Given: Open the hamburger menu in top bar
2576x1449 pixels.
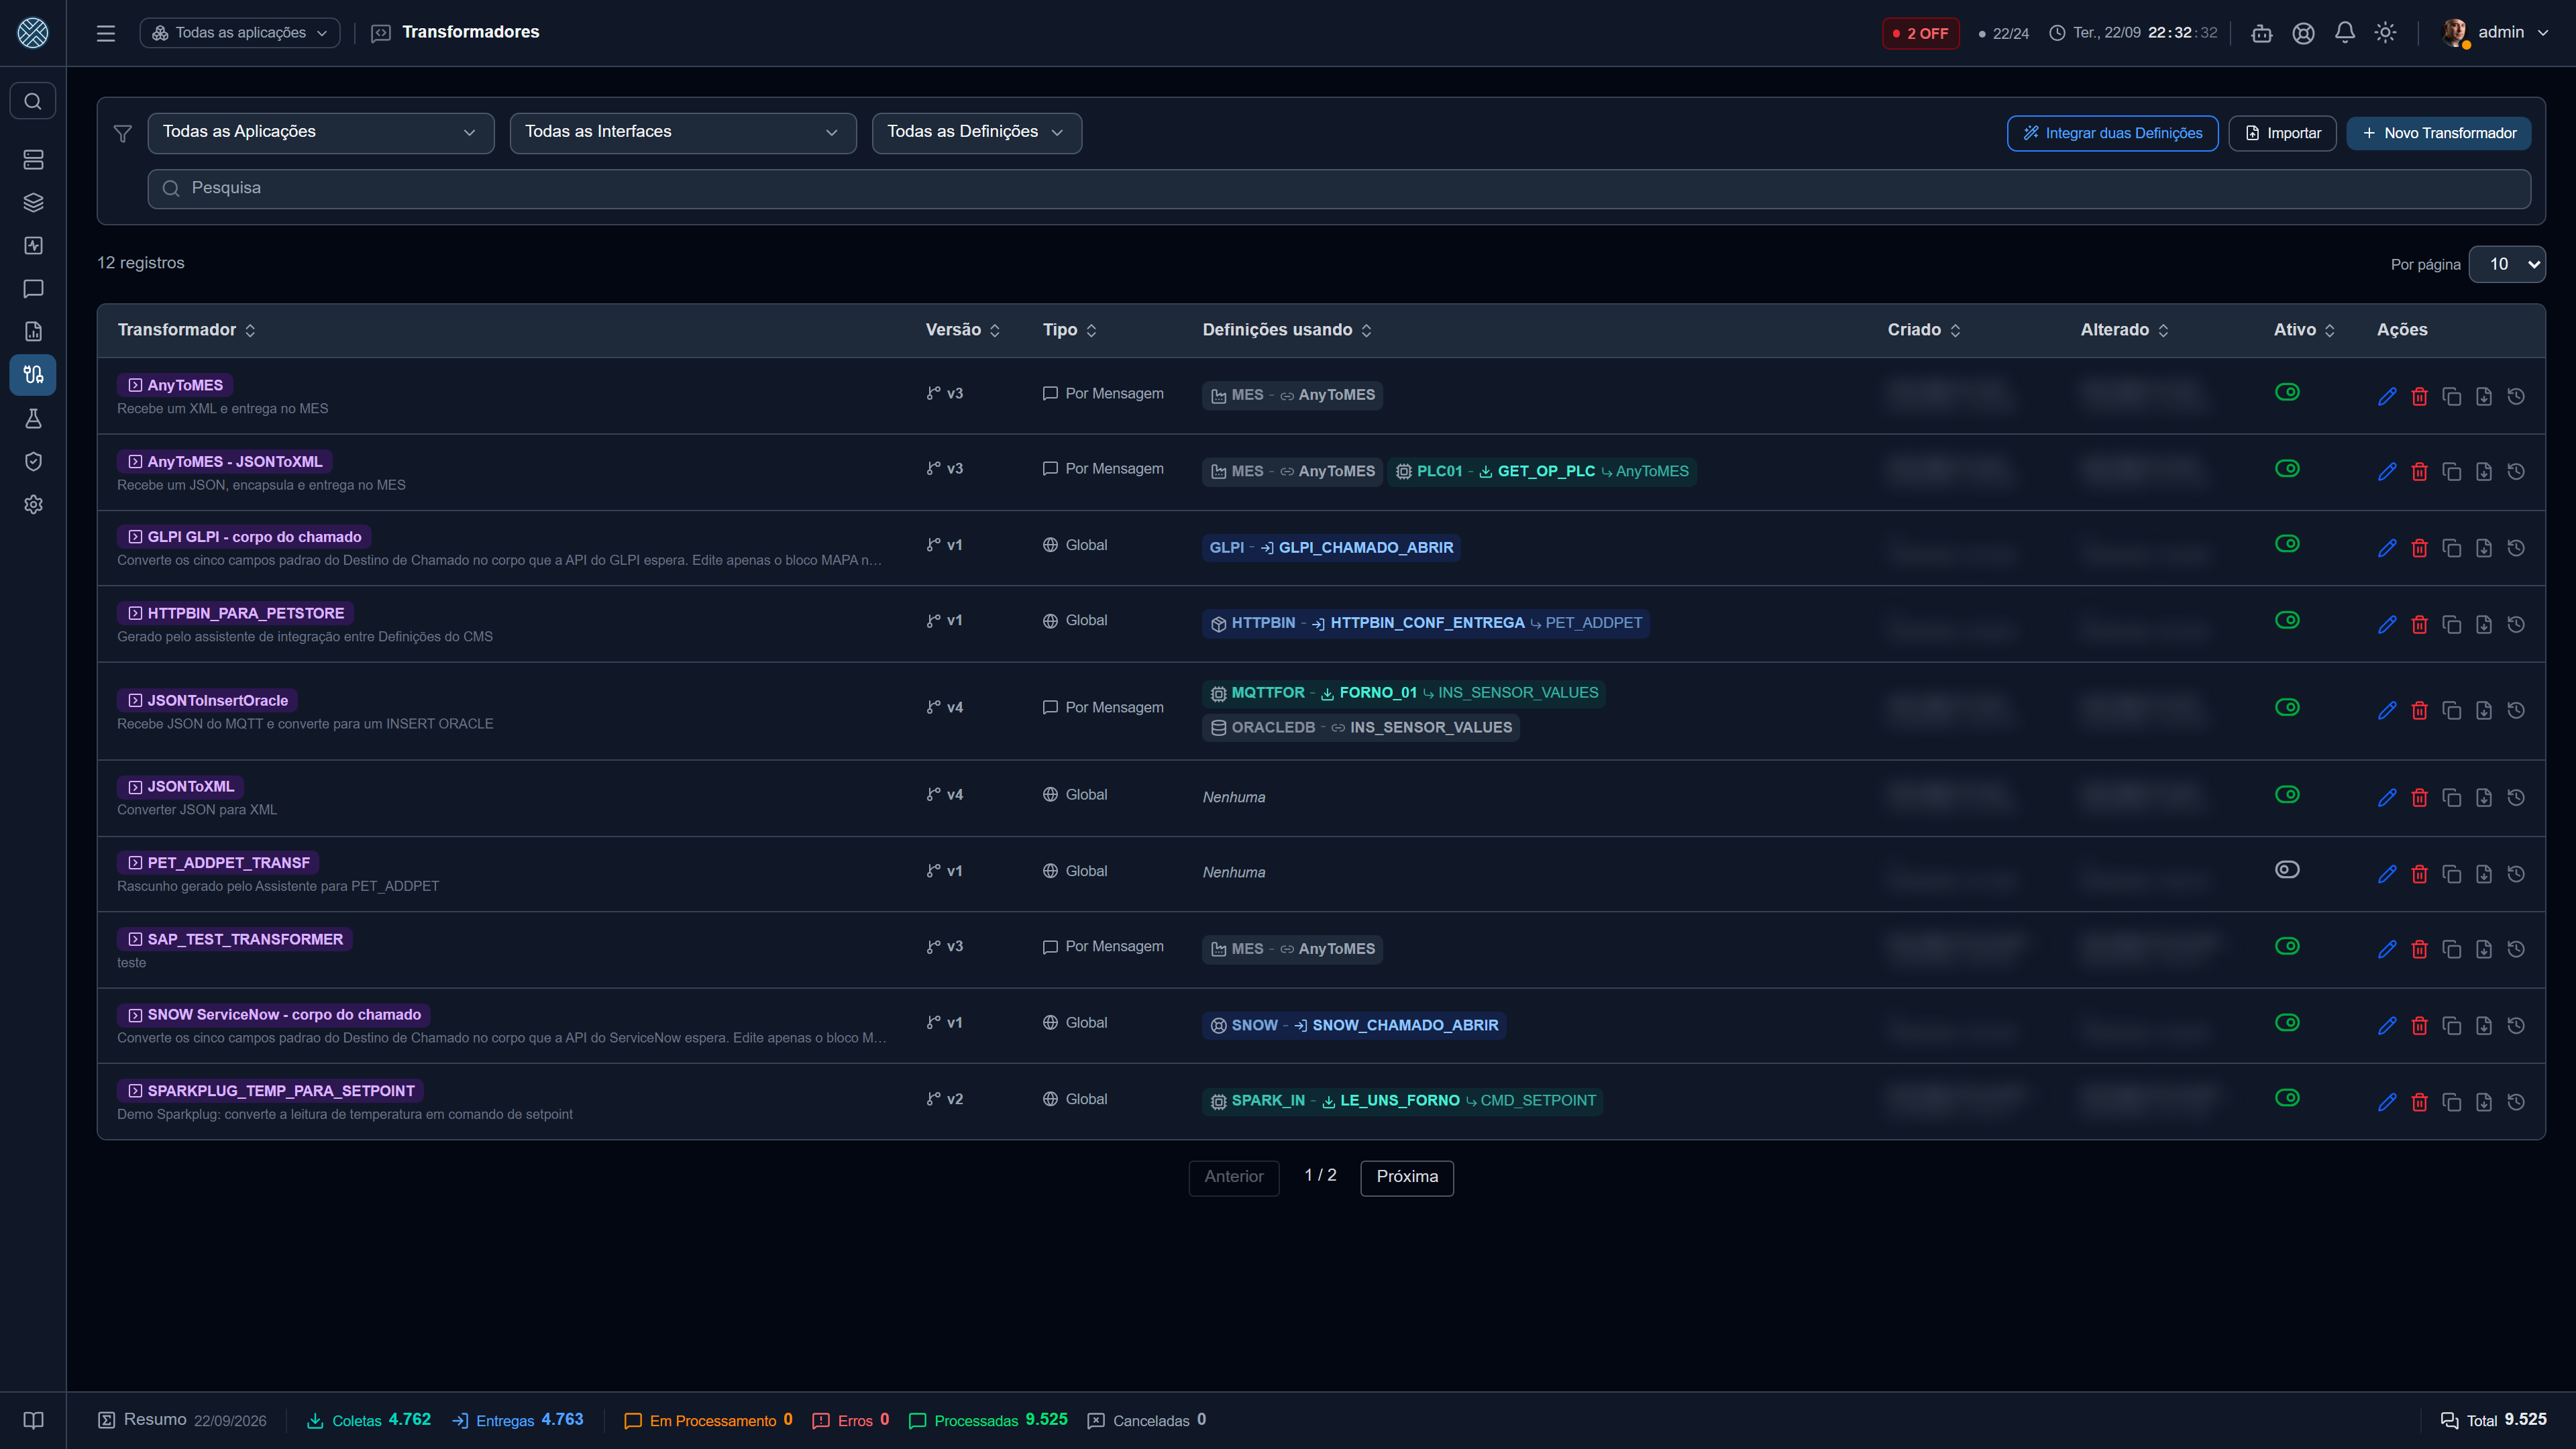Looking at the screenshot, I should pos(106,33).
